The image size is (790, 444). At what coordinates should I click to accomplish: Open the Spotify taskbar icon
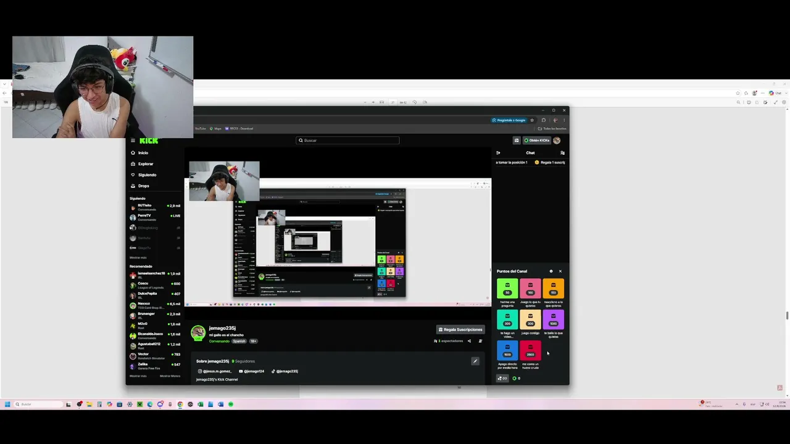[x=231, y=405]
